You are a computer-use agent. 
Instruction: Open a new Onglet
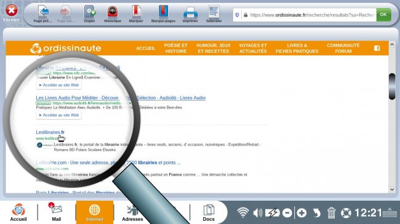(90, 14)
